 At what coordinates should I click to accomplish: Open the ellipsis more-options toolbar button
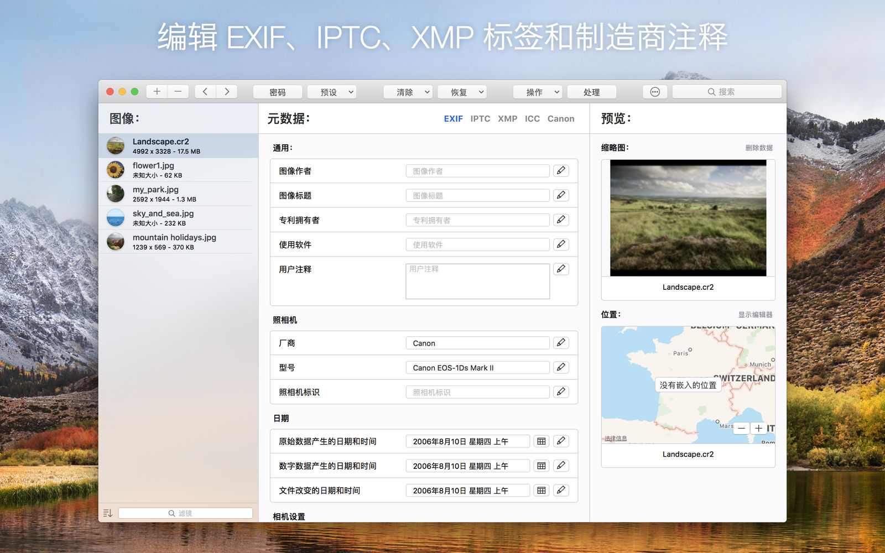tap(655, 92)
